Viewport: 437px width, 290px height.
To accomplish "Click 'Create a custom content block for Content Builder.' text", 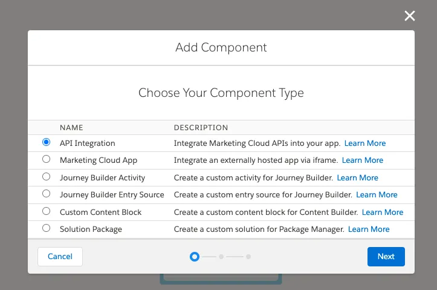I will (266, 212).
